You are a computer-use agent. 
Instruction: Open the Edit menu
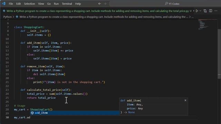[18, 4]
